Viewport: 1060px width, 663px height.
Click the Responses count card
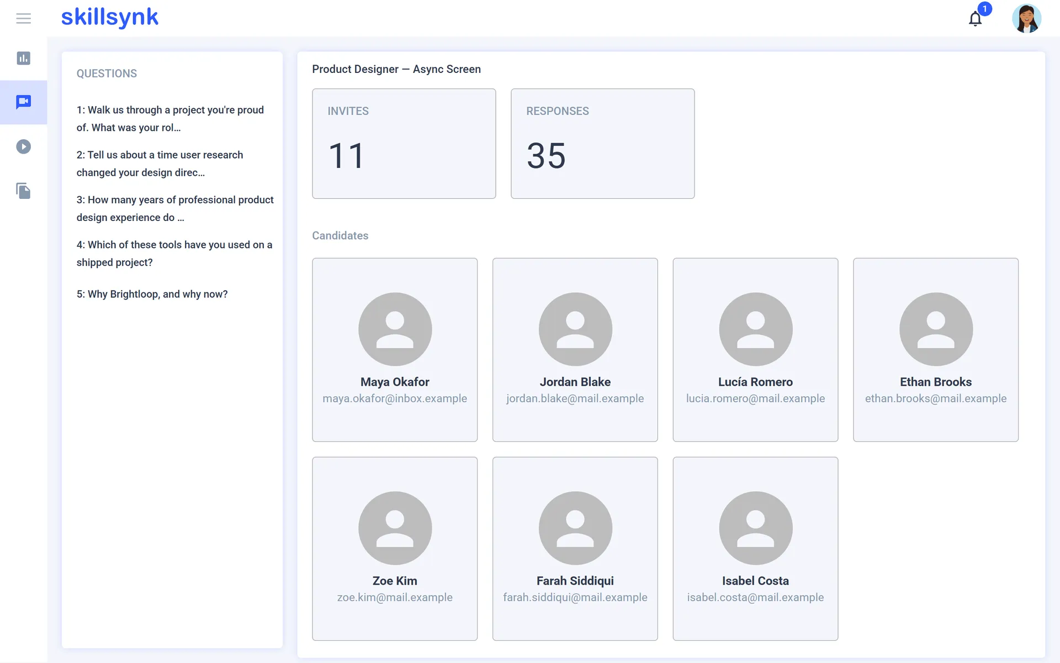click(603, 144)
